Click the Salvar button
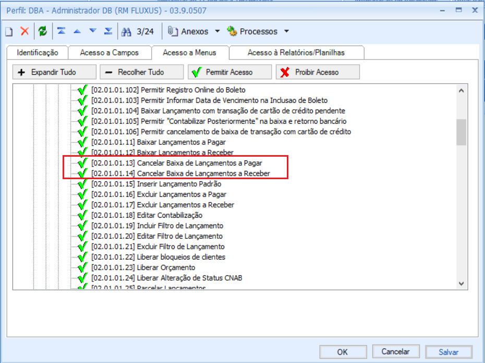Viewport: 485px width, 363px height. 449,352
